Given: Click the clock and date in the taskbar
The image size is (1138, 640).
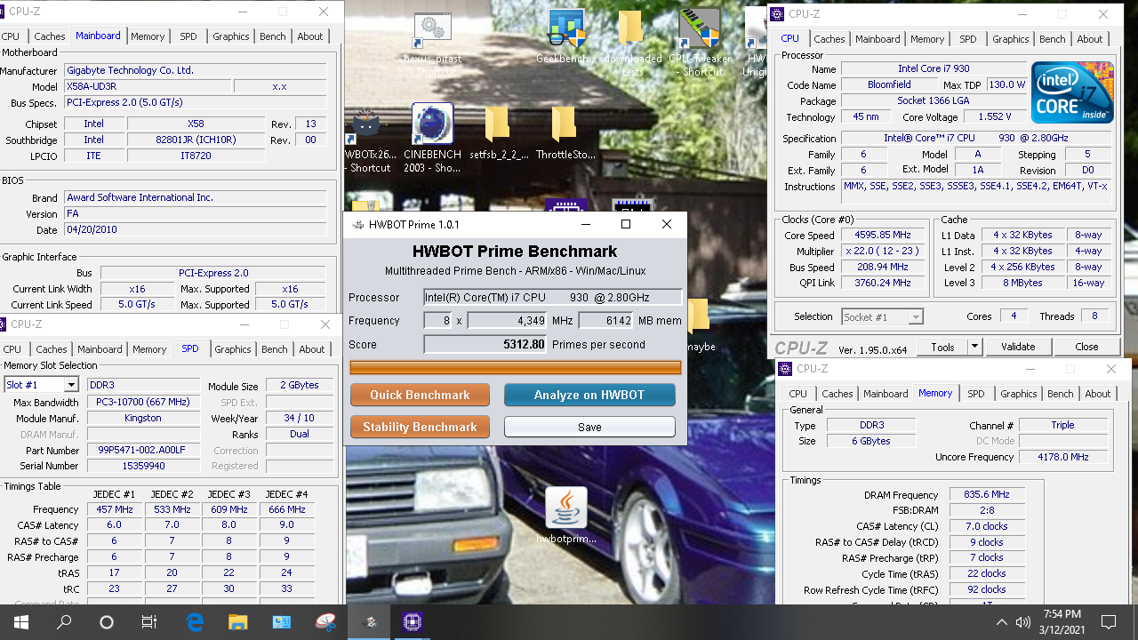Looking at the screenshot, I should (x=1062, y=622).
